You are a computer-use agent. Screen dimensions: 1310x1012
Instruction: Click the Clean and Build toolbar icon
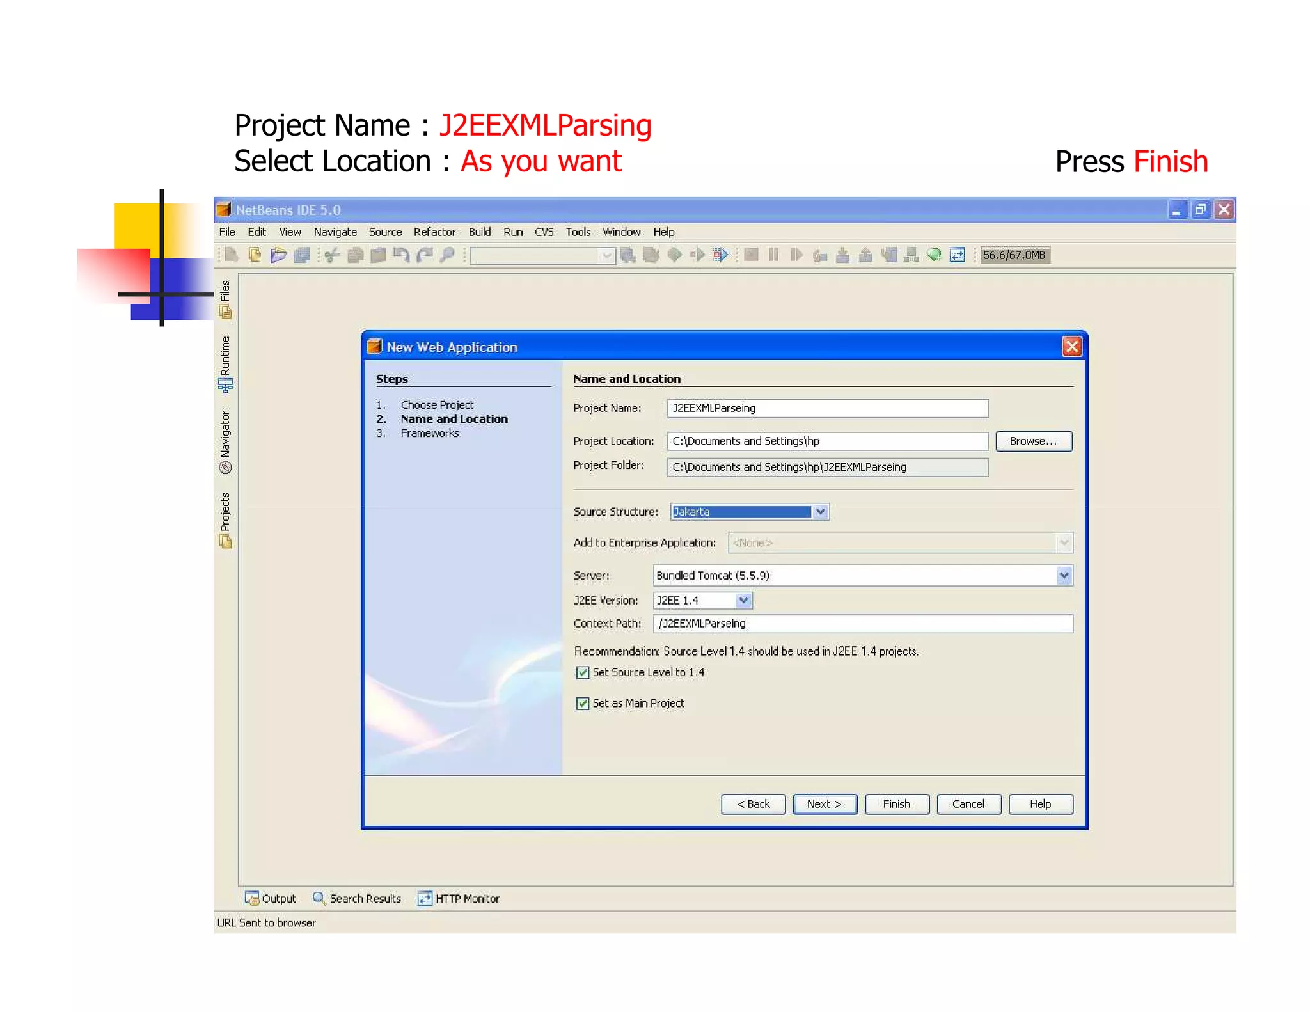coord(651,255)
